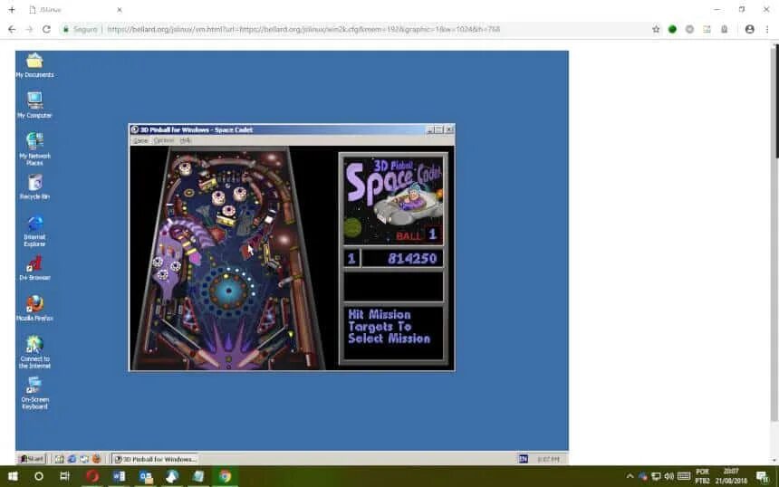Select the My Computer desktop icon
Image resolution: width=779 pixels, height=487 pixels.
pyautogui.click(x=34, y=105)
